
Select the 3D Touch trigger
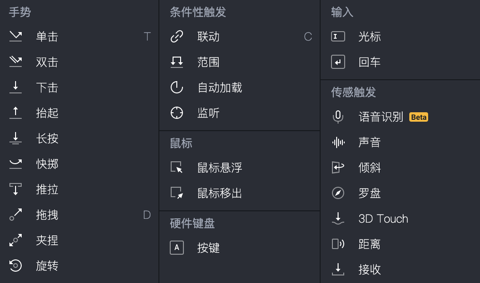tap(383, 219)
